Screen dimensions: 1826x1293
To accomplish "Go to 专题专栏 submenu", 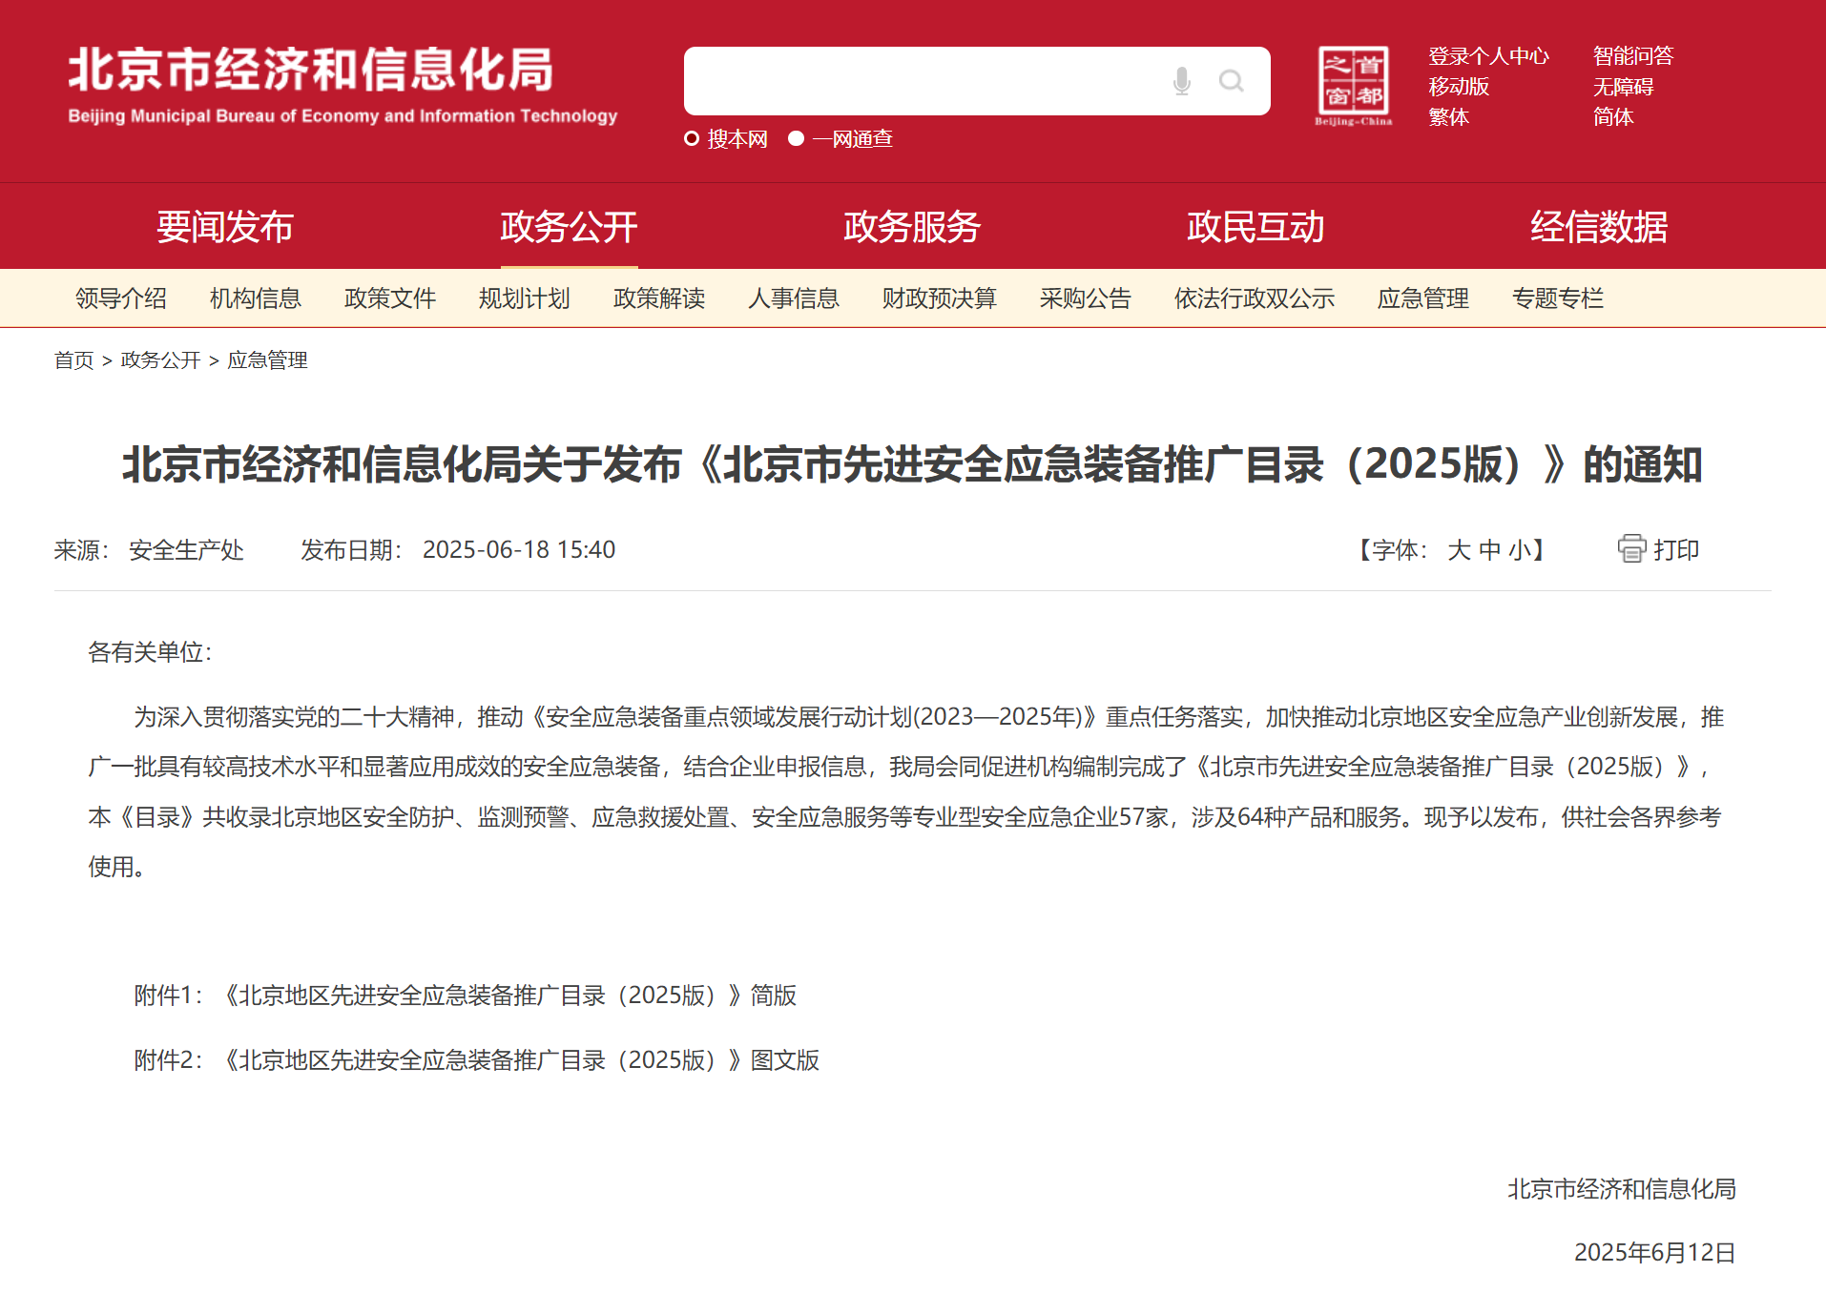I will click(1558, 298).
